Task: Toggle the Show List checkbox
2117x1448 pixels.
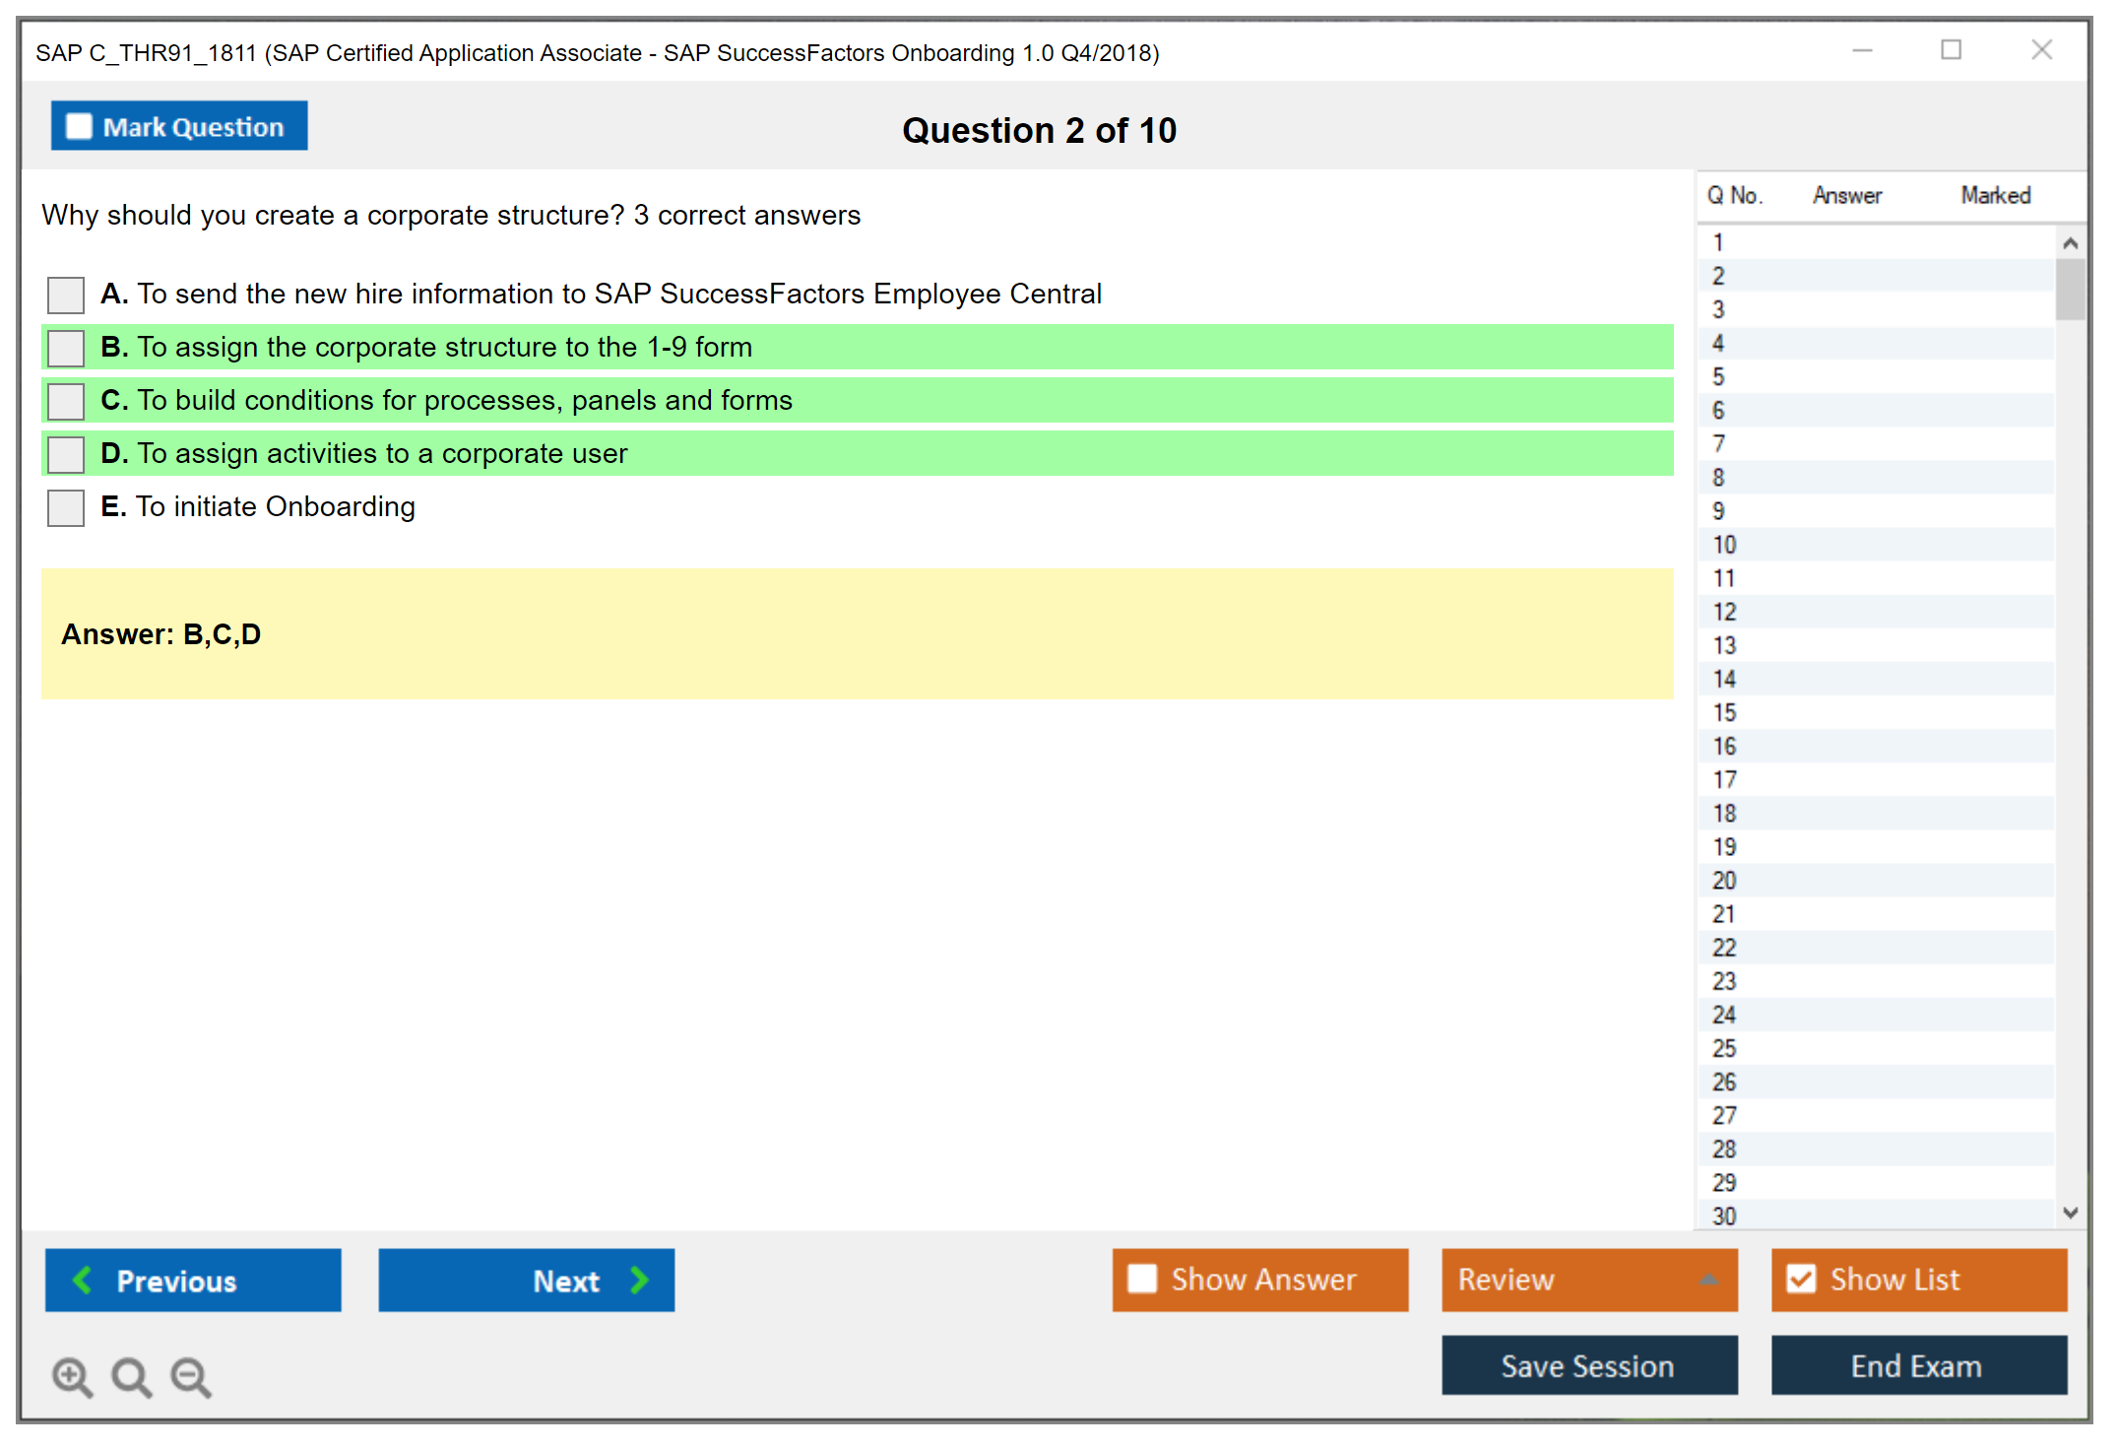Action: pos(1801,1279)
